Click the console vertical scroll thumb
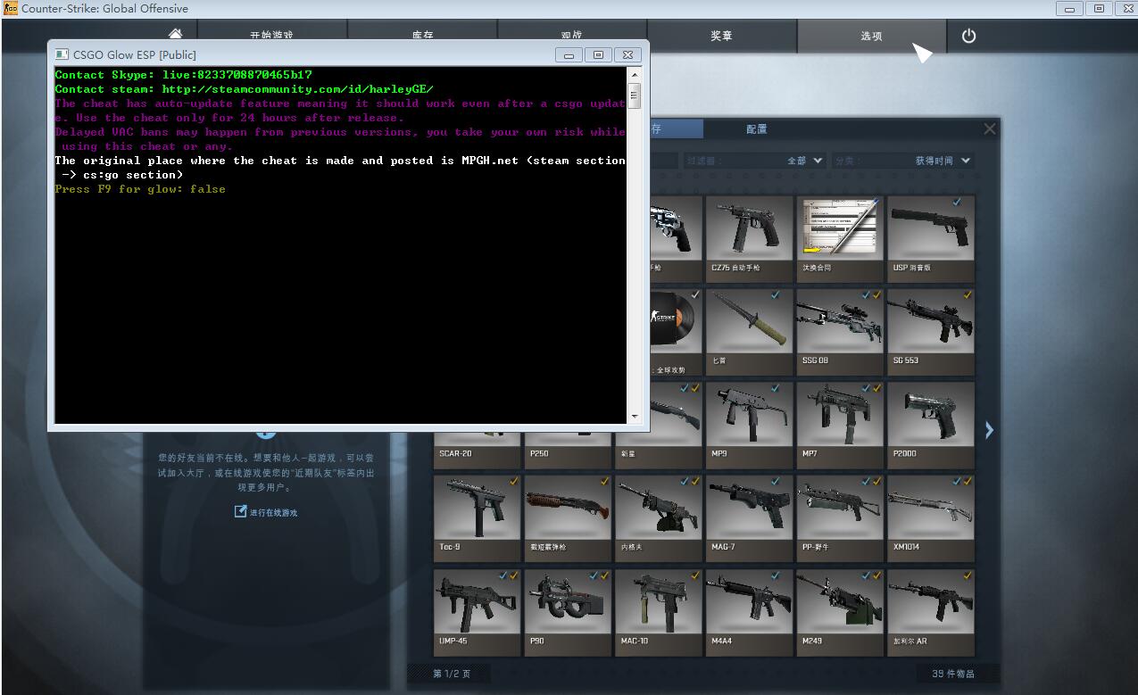 (x=635, y=95)
